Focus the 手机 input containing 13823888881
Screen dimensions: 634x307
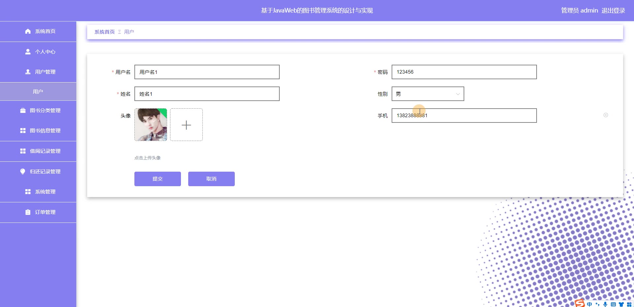pos(464,116)
